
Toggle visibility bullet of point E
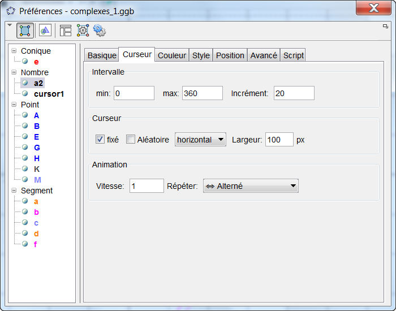[x=25, y=136]
